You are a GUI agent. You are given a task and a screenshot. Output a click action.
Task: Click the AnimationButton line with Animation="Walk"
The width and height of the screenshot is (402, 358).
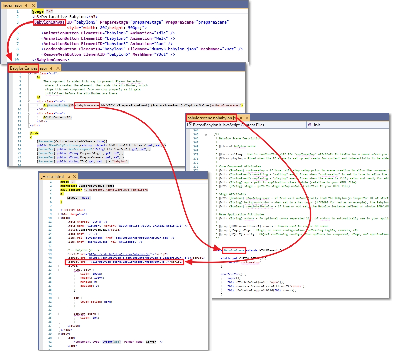click(108, 38)
